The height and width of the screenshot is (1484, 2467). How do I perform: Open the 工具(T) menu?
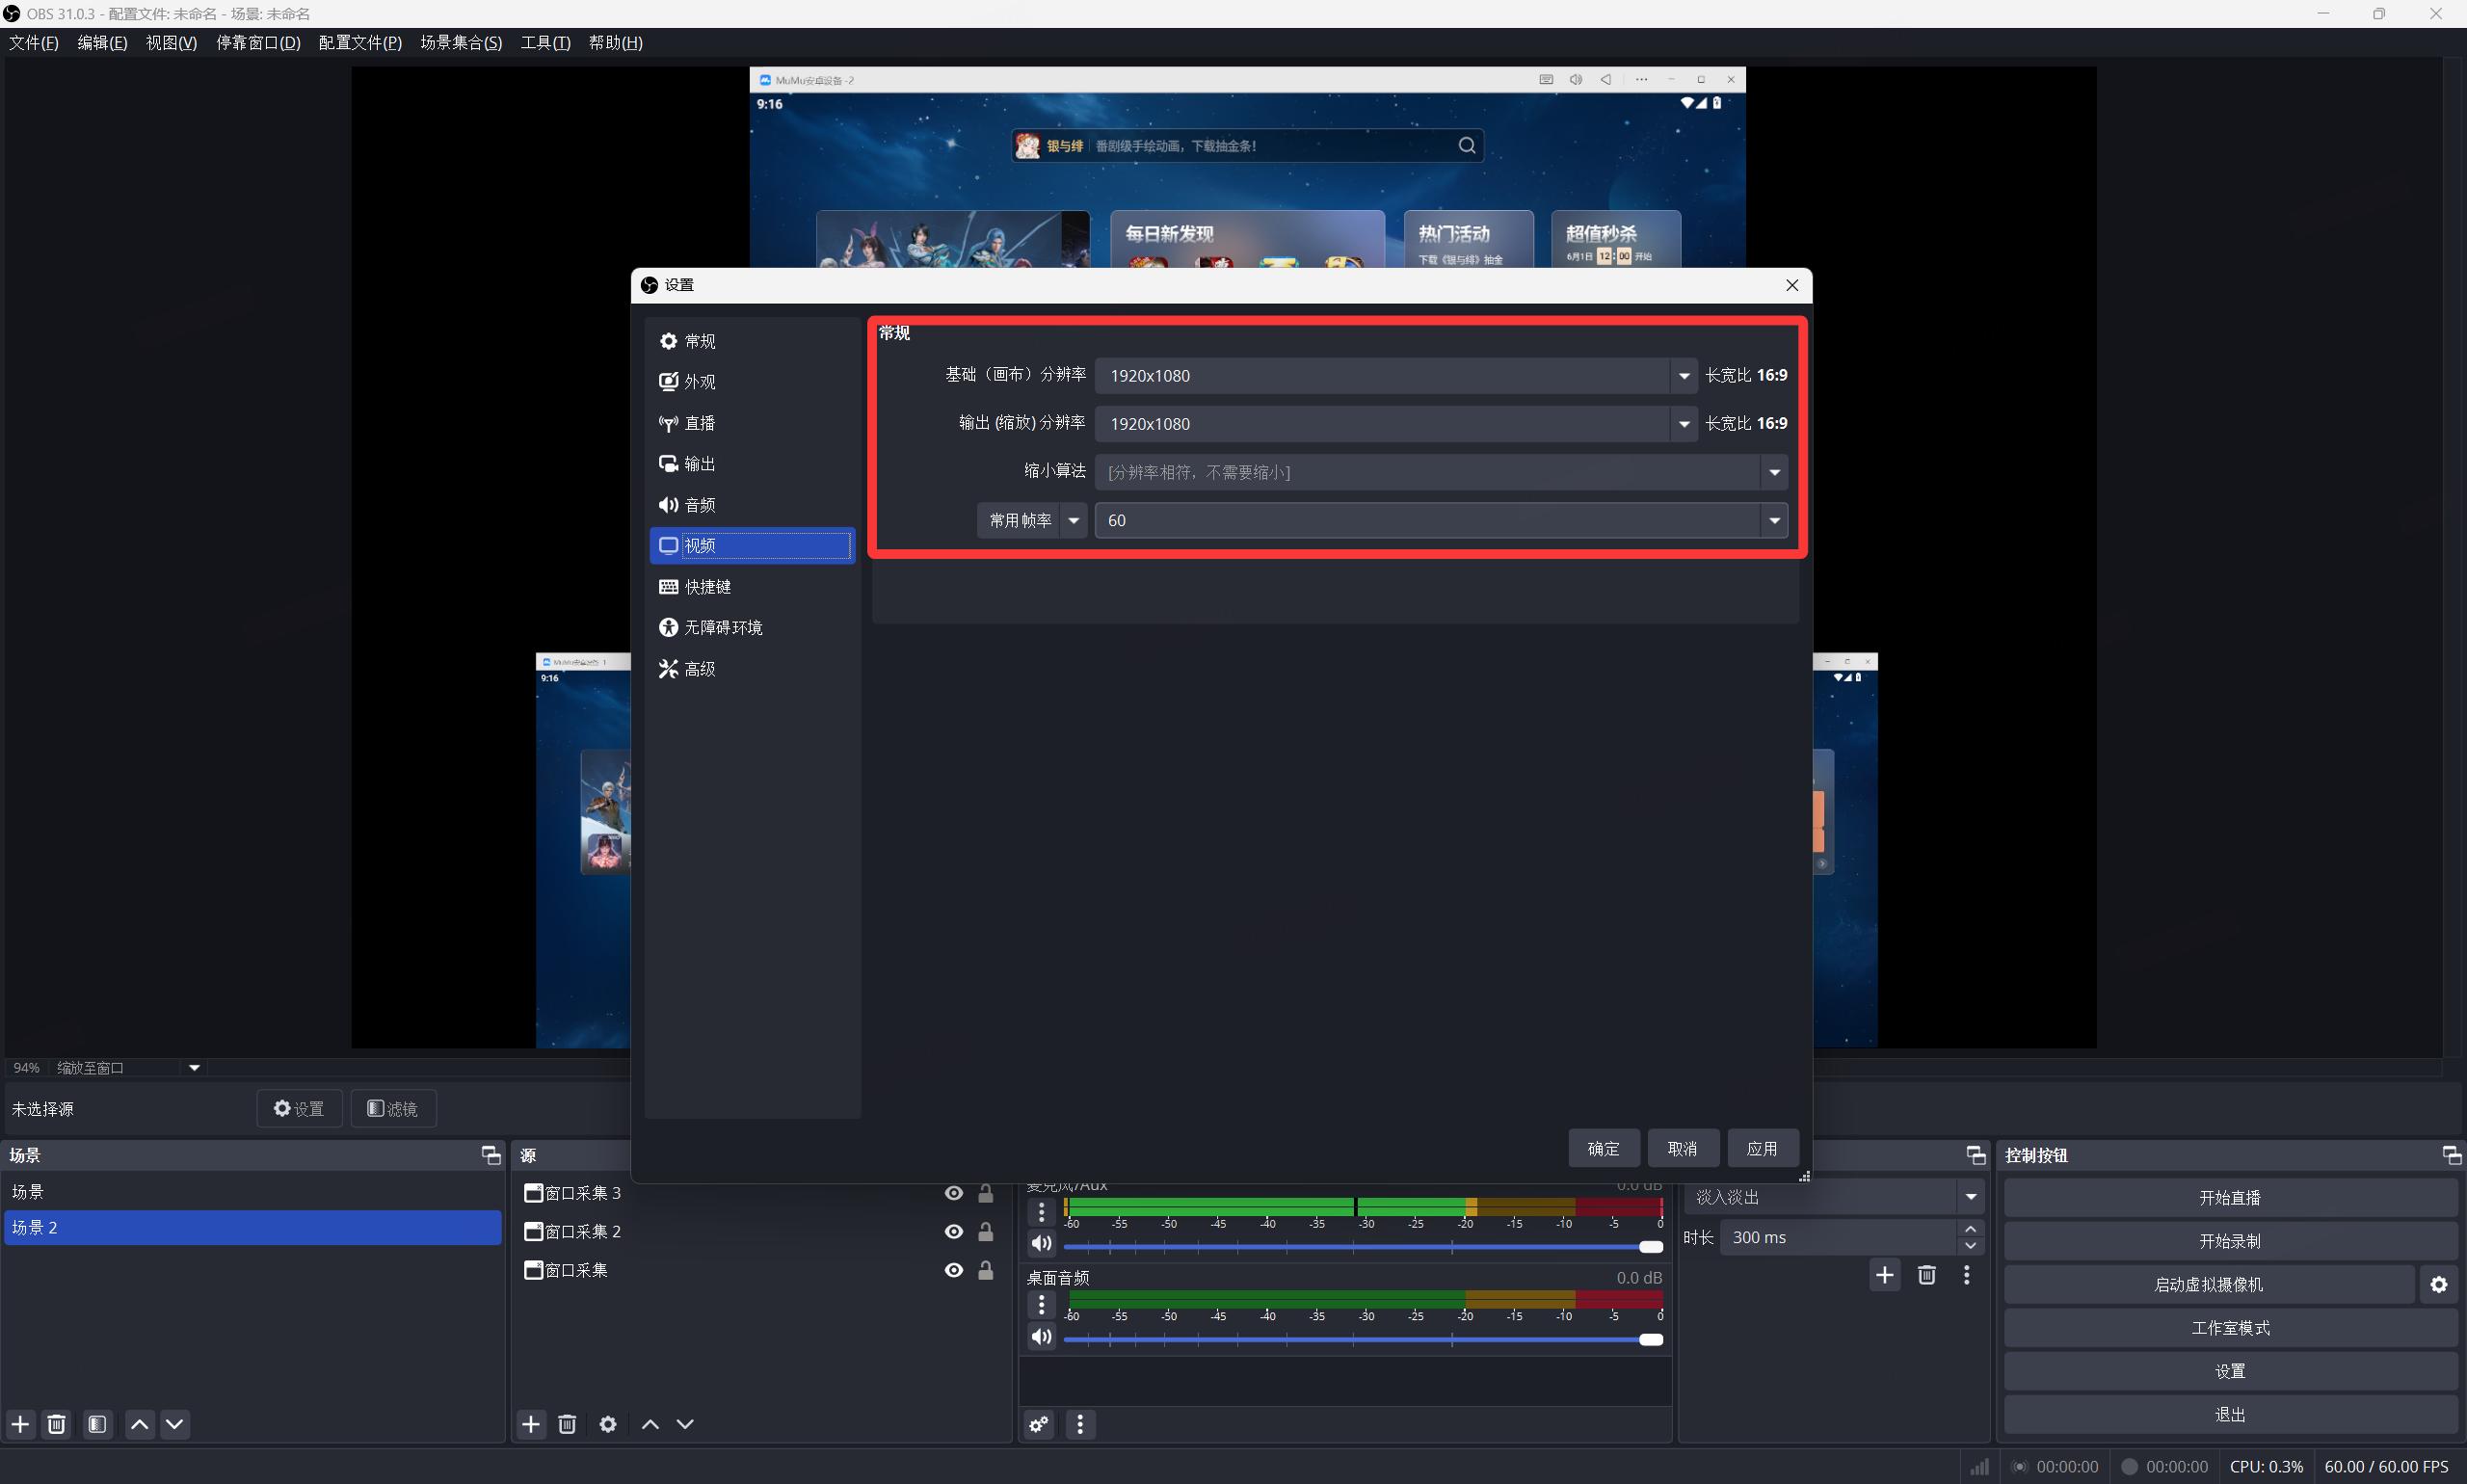click(x=545, y=43)
